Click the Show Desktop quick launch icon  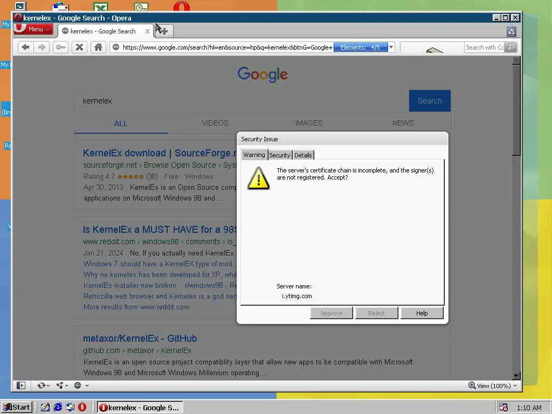tap(45, 408)
